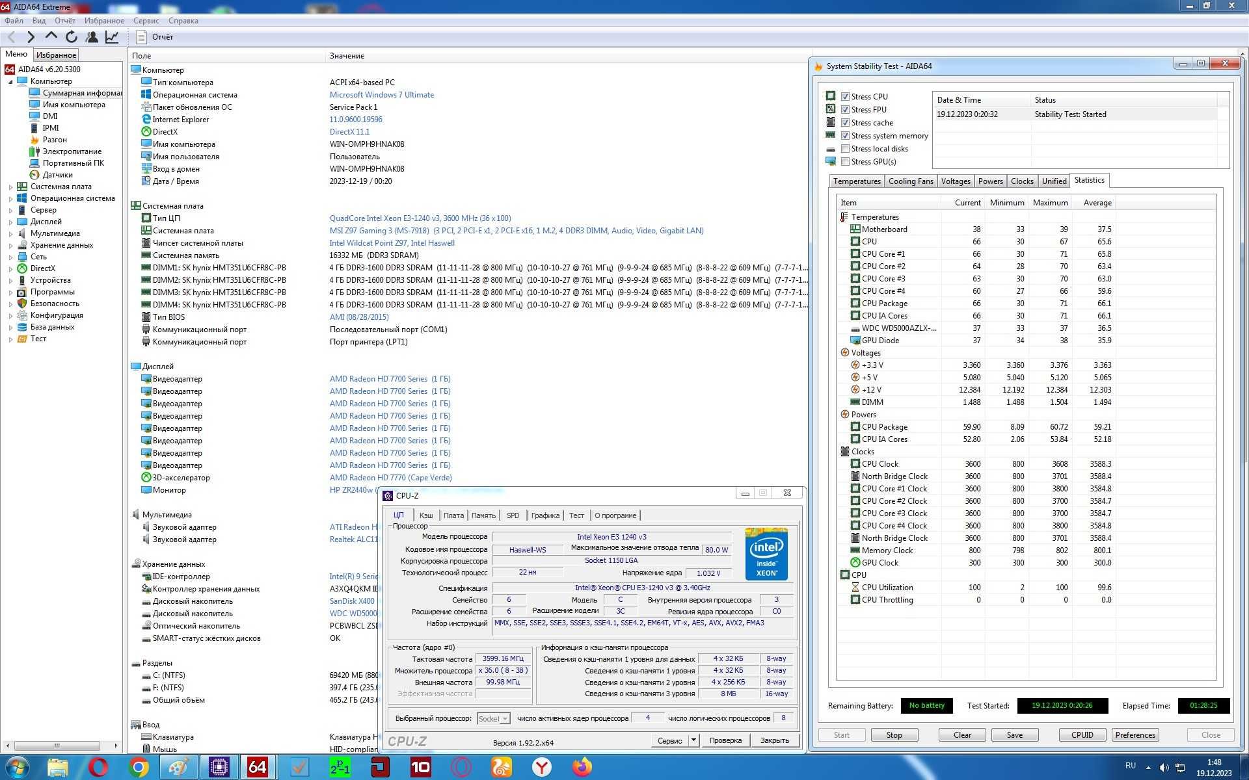This screenshot has height=780, width=1249.
Task: Click the Проверка button in CPU-Z
Action: click(725, 740)
